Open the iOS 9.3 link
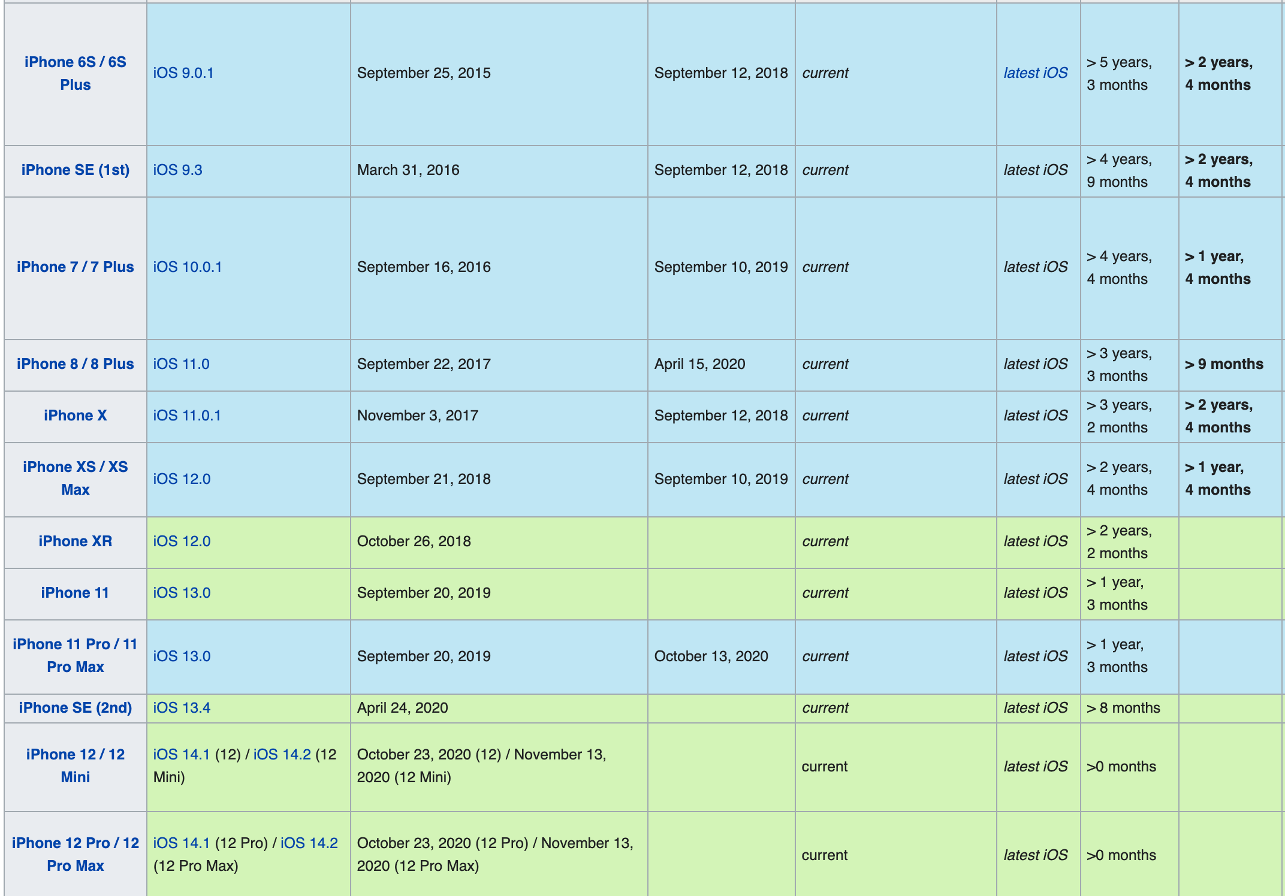This screenshot has width=1285, height=896. [177, 170]
